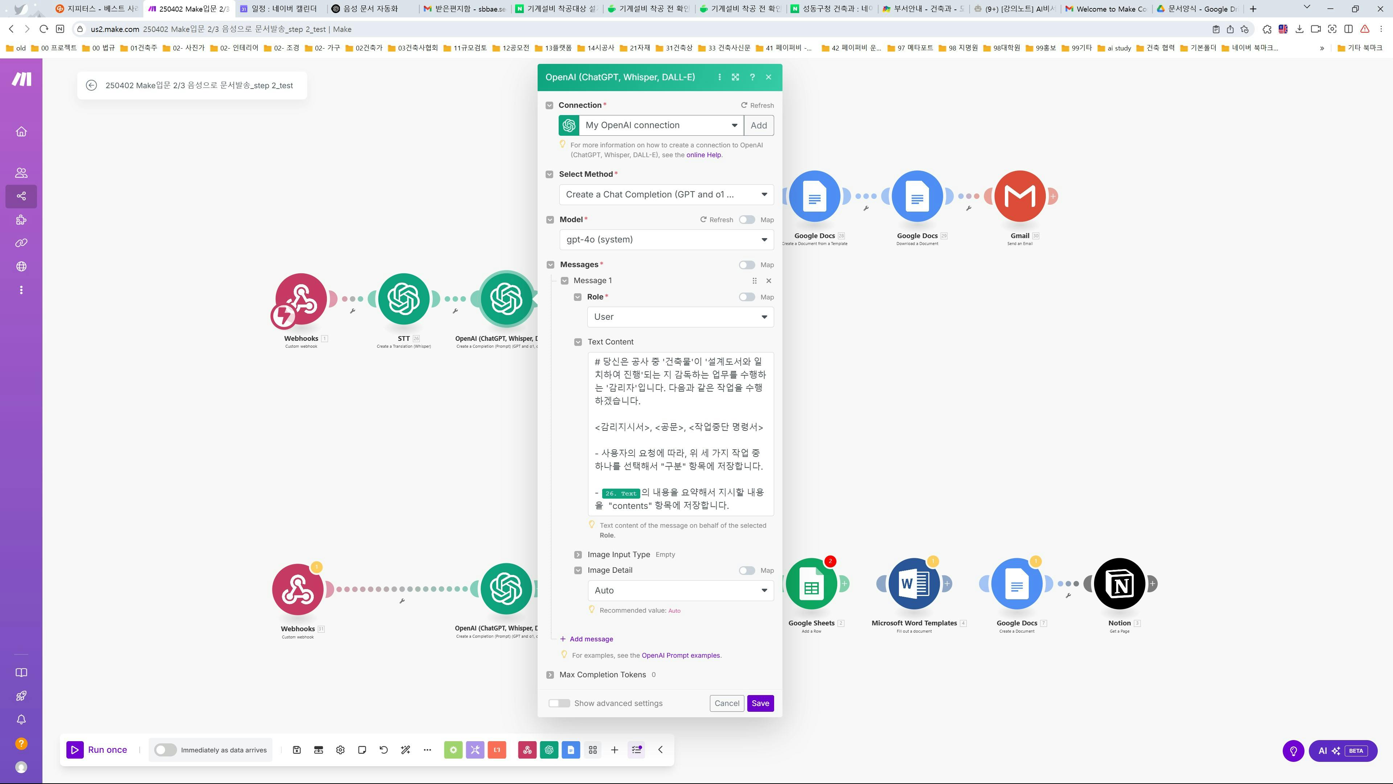Toggle the Map switch for Model

click(x=747, y=220)
